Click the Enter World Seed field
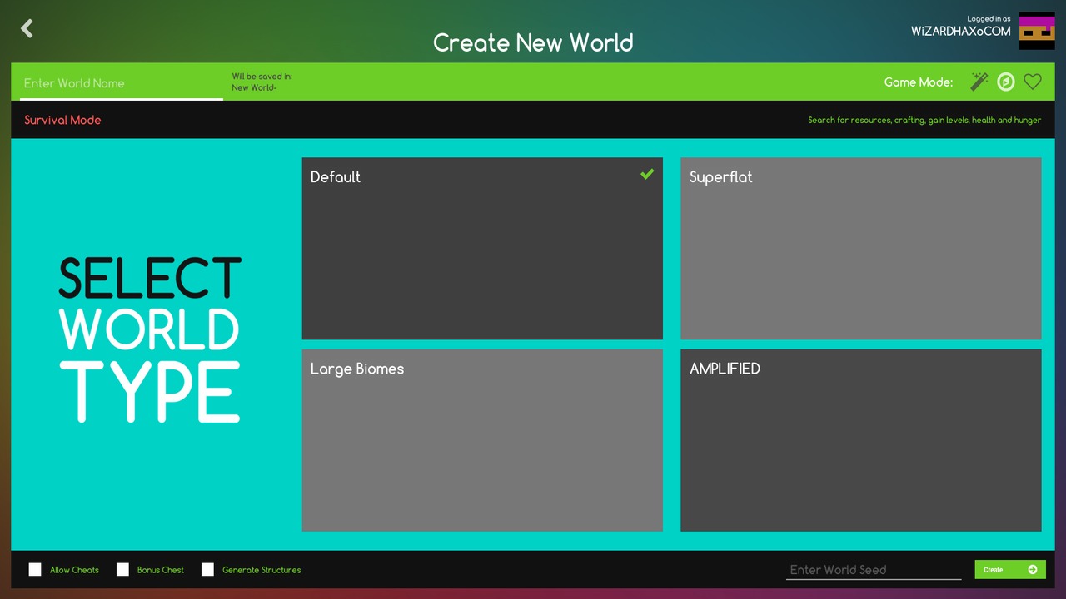Viewport: 1066px width, 599px height. 874,570
